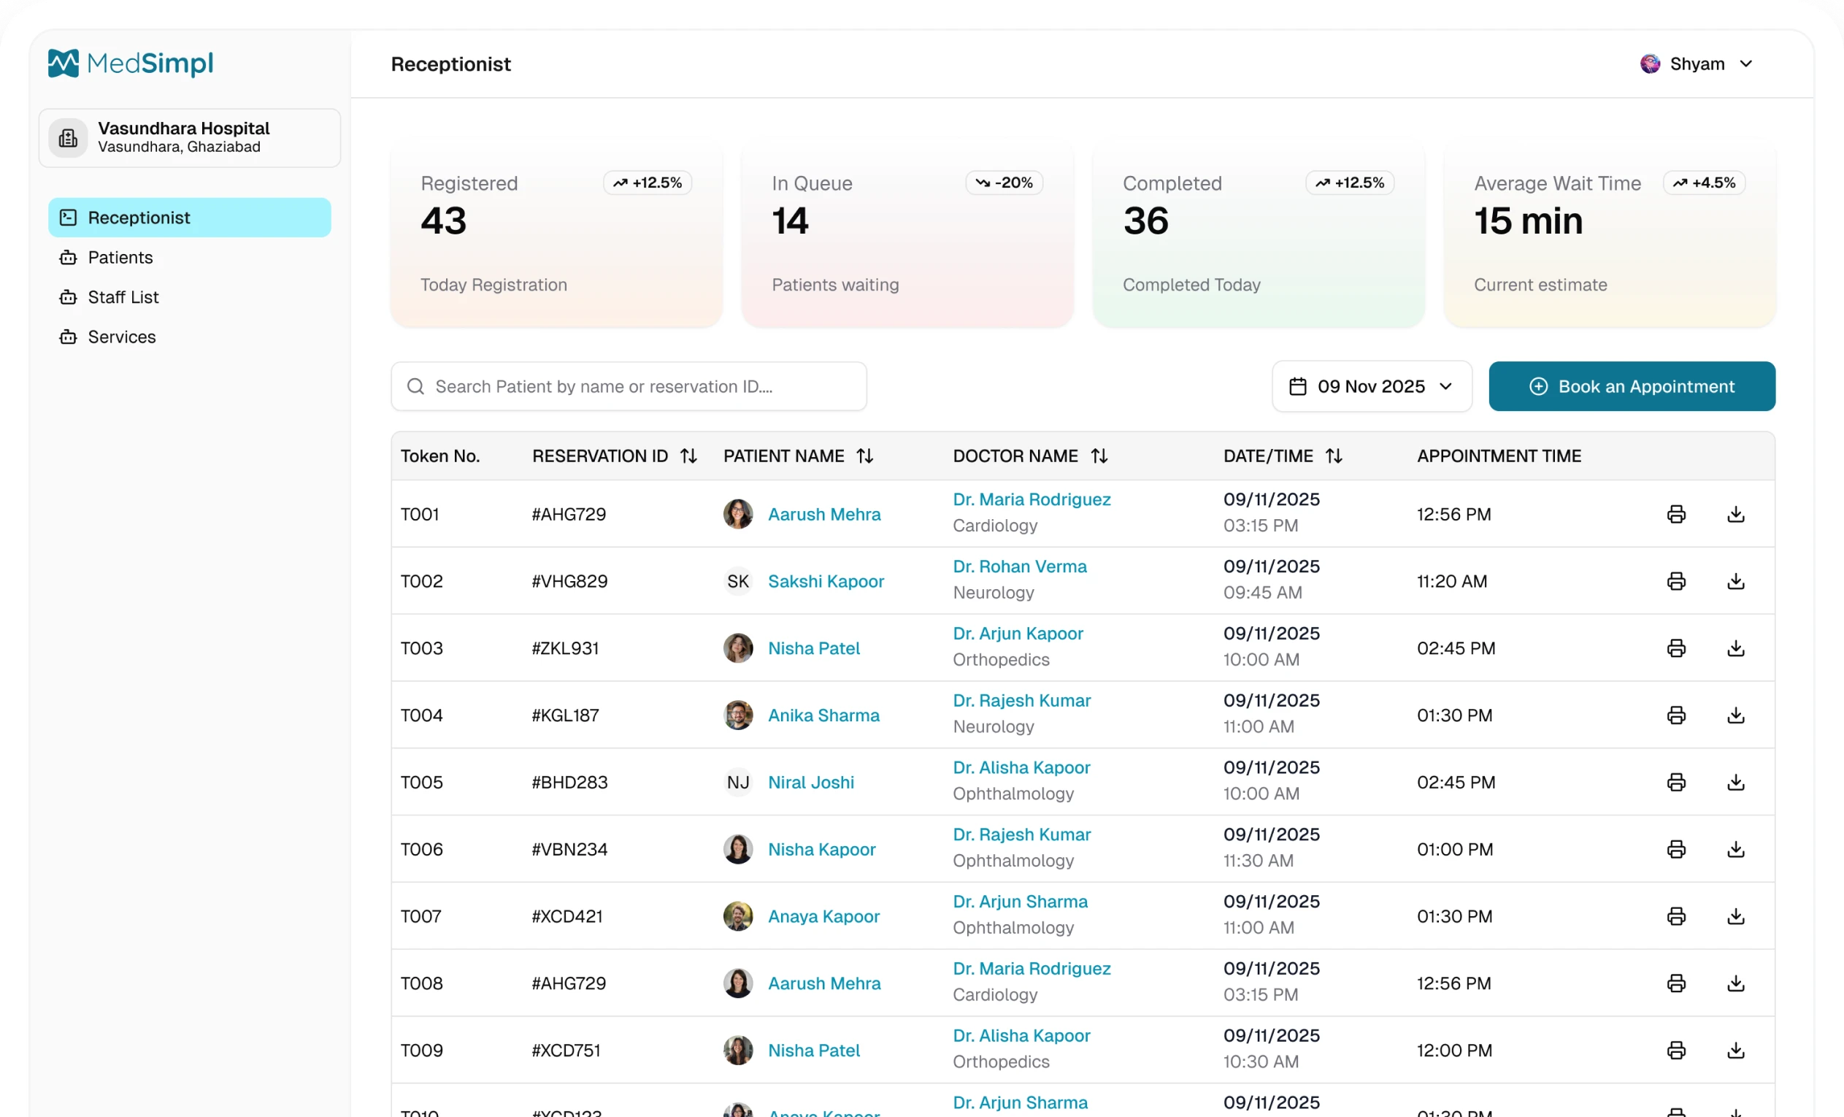Click the calendar icon beside the date
1844x1117 pixels.
(1298, 385)
